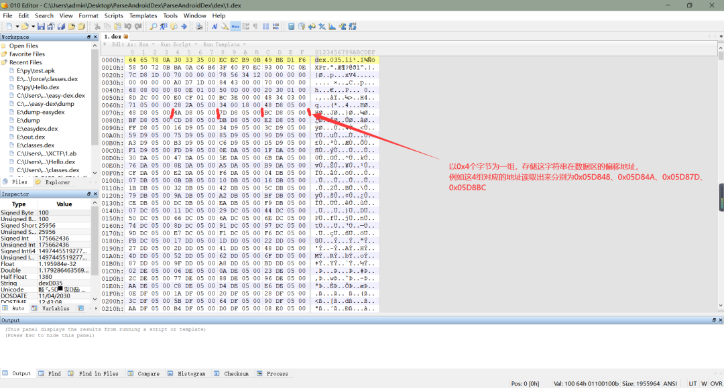Toggle the column lines view button
Image resolution: width=724 pixels, height=388 pixels.
click(x=265, y=26)
